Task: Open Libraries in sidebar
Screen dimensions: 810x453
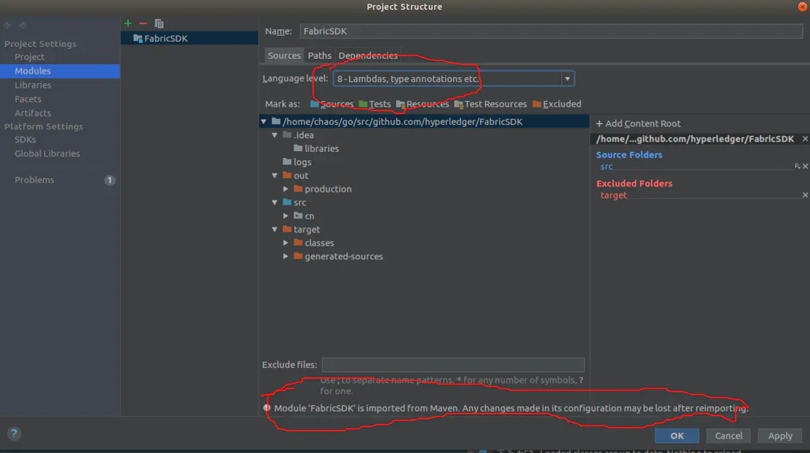Action: 33,85
